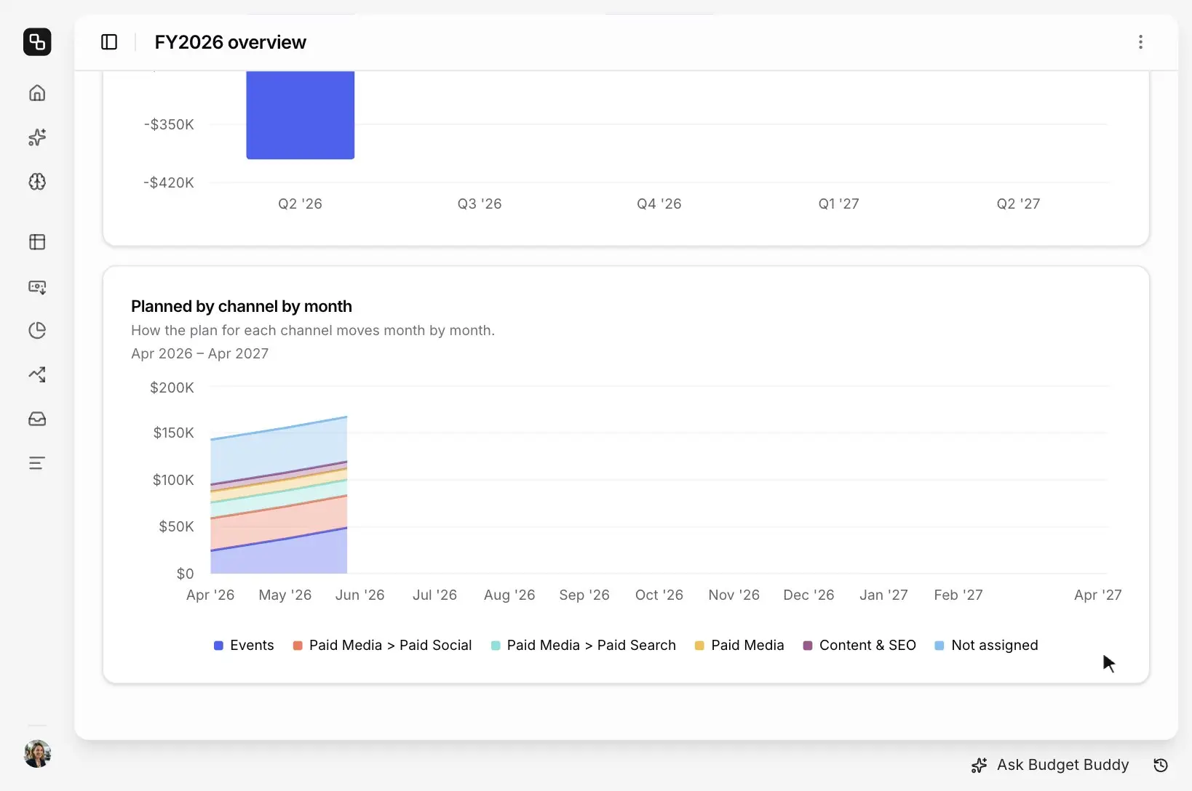Toggle Paid Media legend item
Viewport: 1192px width, 791px height.
(x=739, y=646)
